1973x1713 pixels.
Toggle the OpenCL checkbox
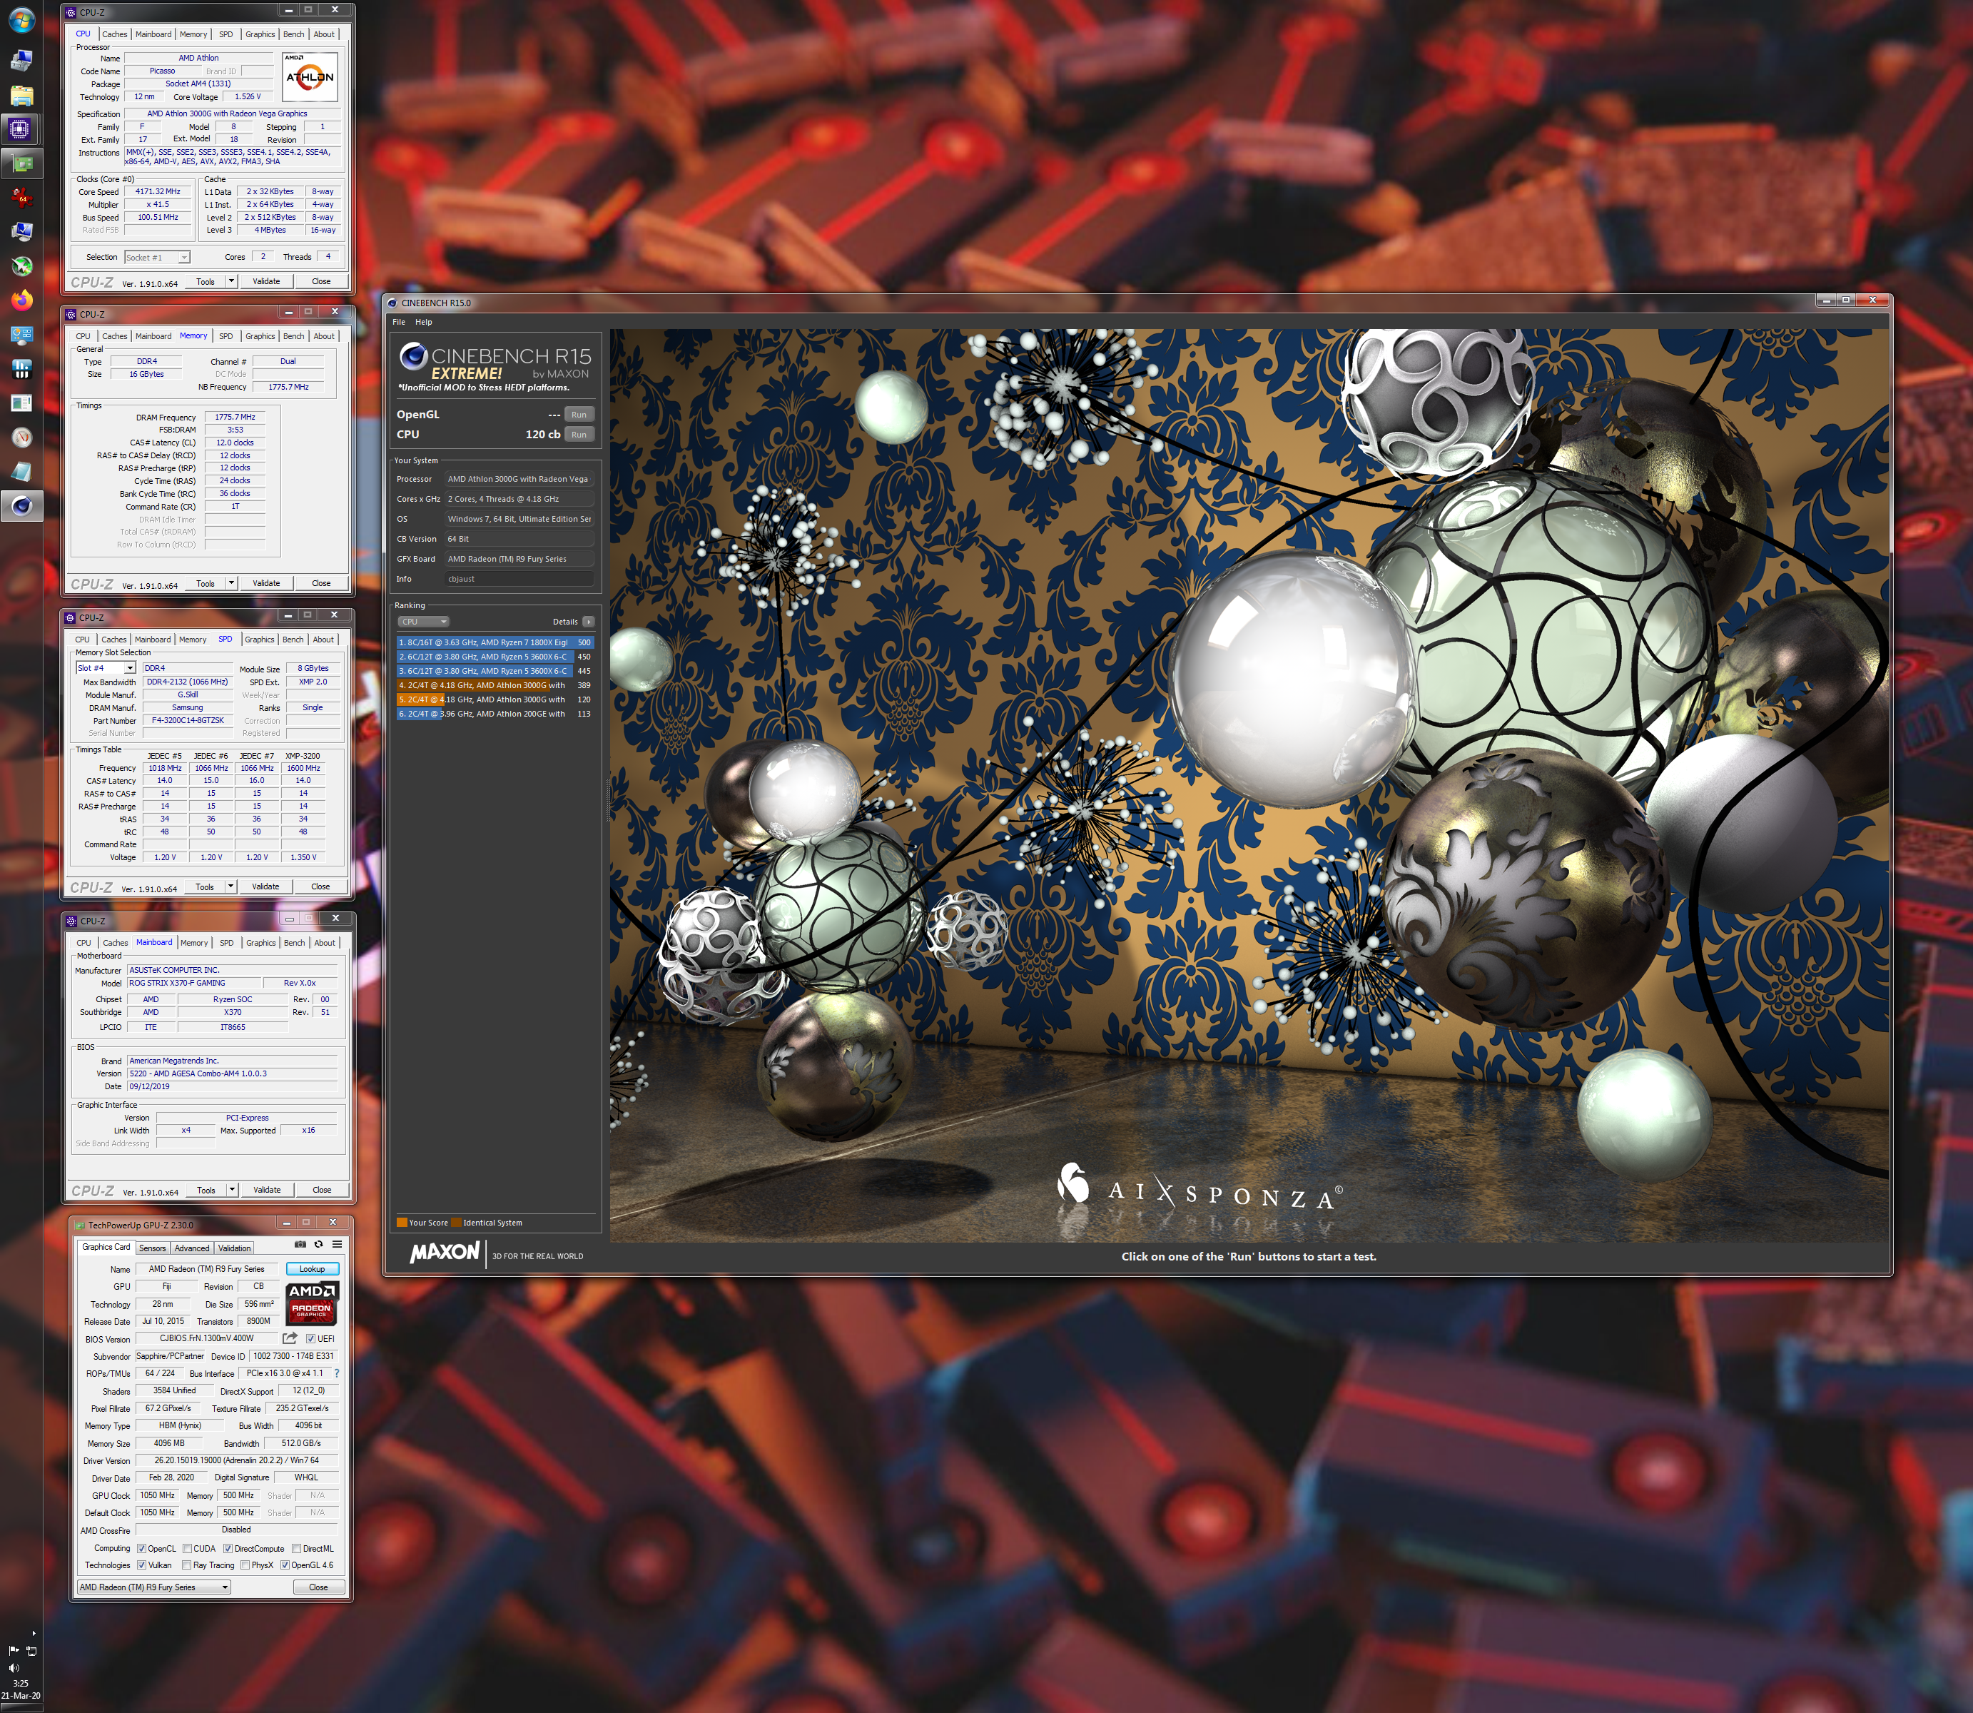[x=141, y=1549]
